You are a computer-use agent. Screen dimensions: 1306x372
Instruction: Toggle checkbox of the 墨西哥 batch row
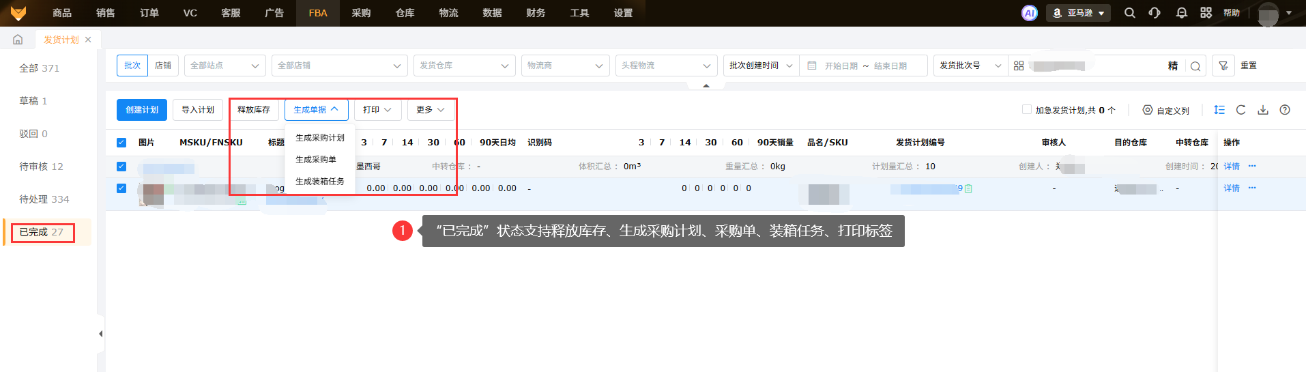click(121, 166)
